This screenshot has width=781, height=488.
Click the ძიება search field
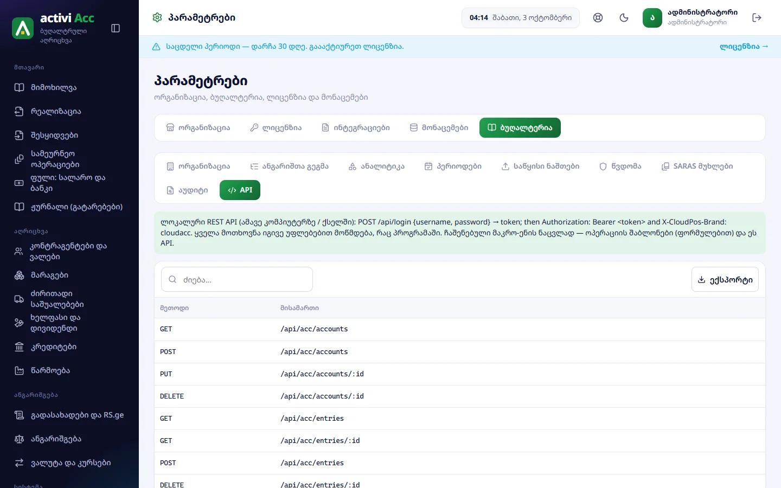point(237,280)
